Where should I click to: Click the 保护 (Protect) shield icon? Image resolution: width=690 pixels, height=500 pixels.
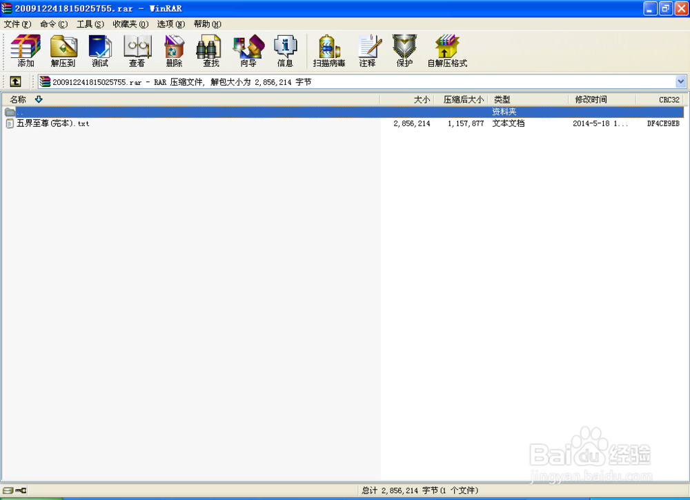pos(404,50)
